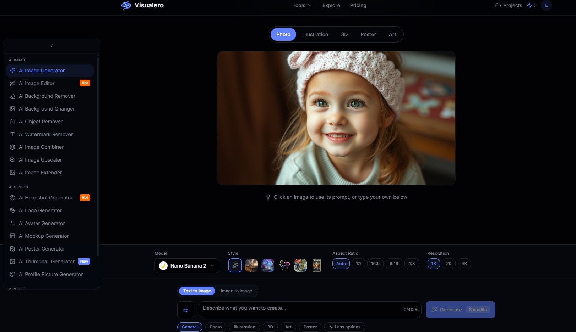Enable the Text to Image mode
The height and width of the screenshot is (332, 576).
coord(197,291)
